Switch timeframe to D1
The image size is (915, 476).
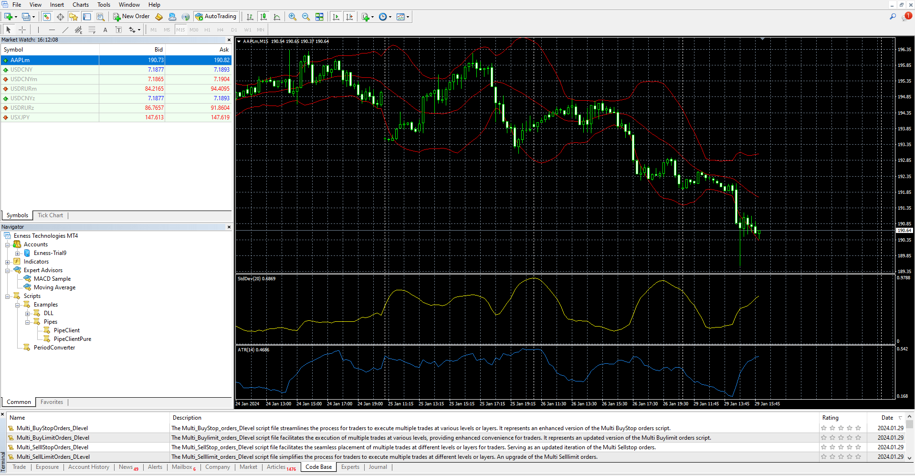[234, 30]
